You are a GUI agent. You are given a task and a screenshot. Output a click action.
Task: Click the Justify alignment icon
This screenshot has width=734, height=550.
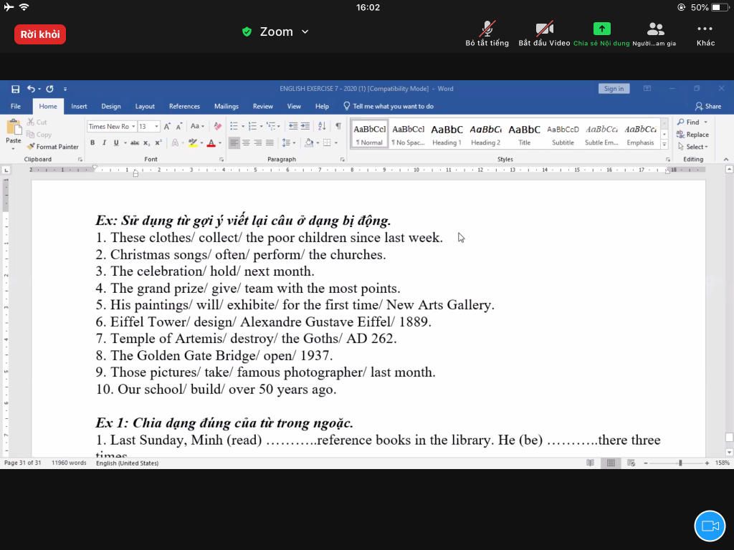coord(270,143)
